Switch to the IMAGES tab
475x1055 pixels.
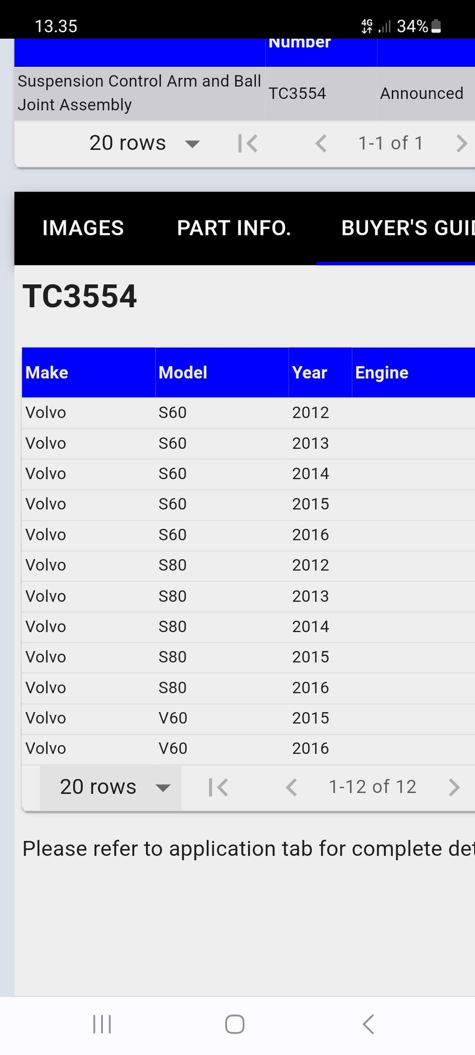point(83,228)
